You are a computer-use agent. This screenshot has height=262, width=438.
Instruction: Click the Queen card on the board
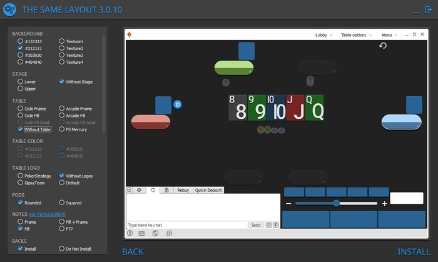(x=315, y=108)
